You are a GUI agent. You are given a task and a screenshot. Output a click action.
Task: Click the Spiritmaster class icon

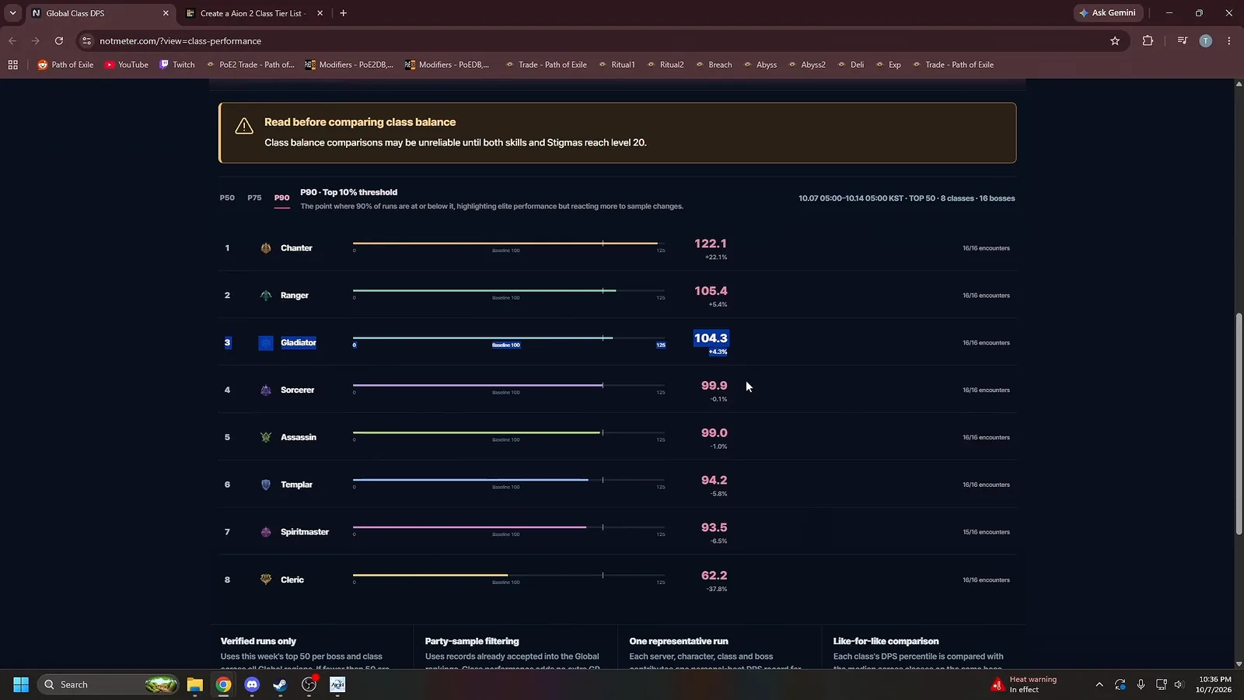point(266,532)
